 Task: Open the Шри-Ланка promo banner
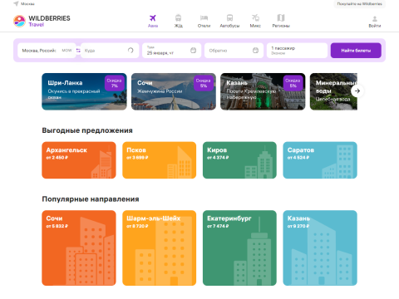click(x=84, y=91)
